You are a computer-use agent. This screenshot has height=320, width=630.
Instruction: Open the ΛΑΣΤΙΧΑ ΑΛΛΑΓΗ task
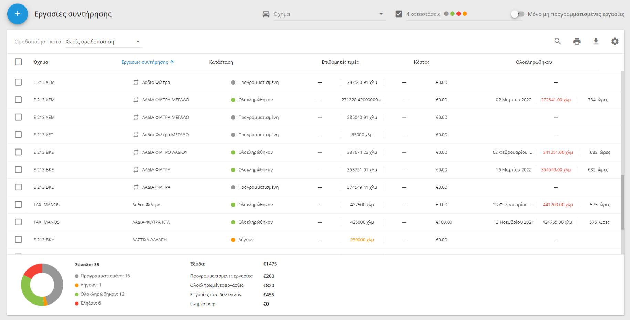[149, 240]
